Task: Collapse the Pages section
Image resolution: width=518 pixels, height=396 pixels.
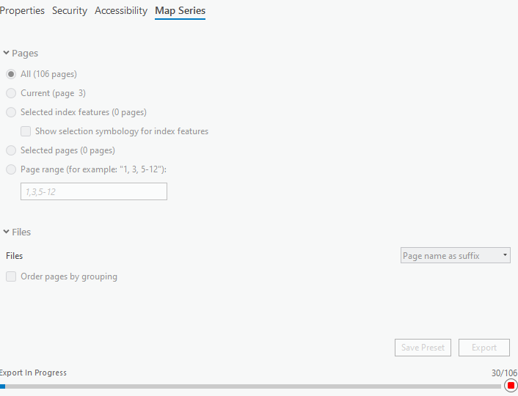Action: tap(7, 54)
